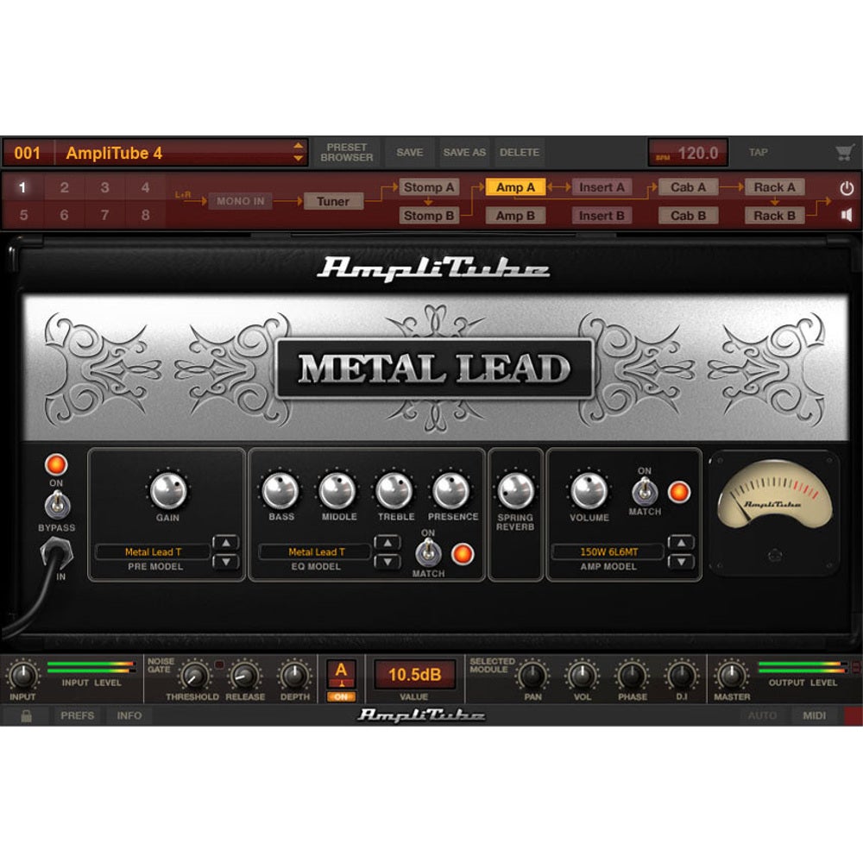This screenshot has height=863, width=863.
Task: Click the noise gate THRESHOLD knob
Action: point(193,676)
